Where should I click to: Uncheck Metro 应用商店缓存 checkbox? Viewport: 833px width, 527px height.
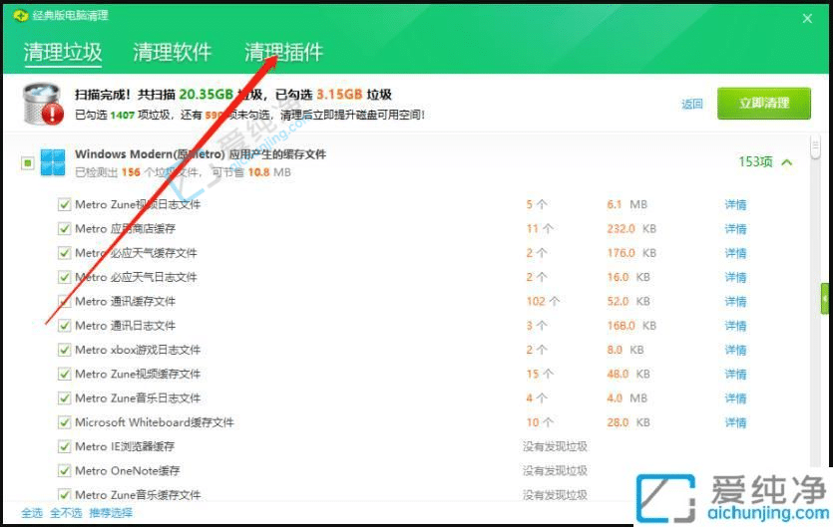pos(64,229)
